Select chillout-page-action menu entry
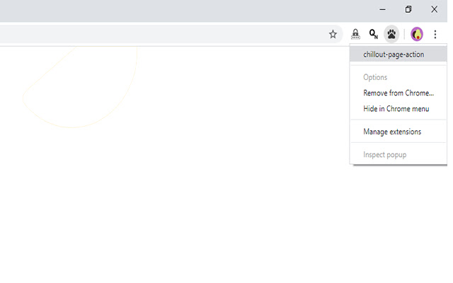Screen dimensions: 453x283 click(x=398, y=54)
